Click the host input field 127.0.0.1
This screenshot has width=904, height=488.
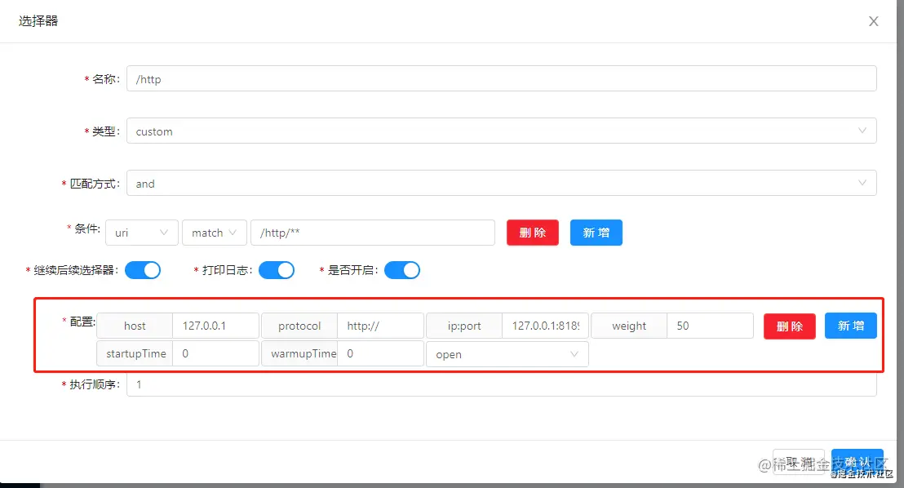point(215,326)
